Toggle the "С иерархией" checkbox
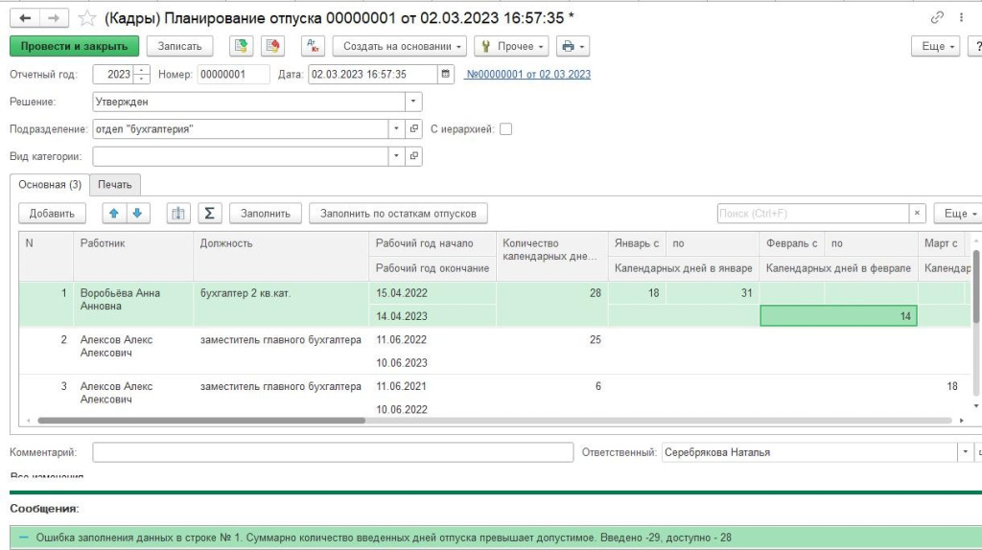 click(x=506, y=128)
